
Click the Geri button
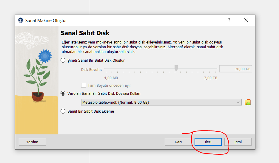point(178,142)
